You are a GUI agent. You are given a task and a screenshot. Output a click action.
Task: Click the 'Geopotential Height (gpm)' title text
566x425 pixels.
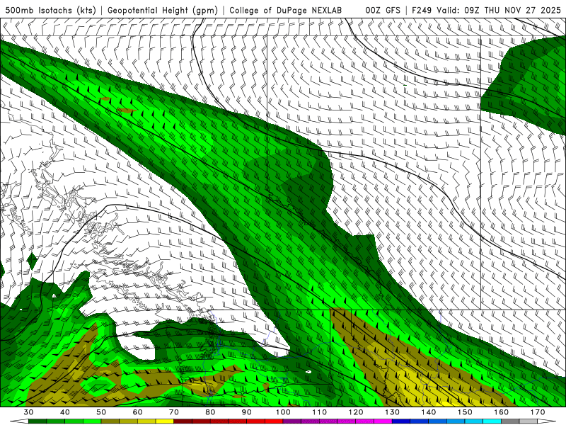[163, 10]
